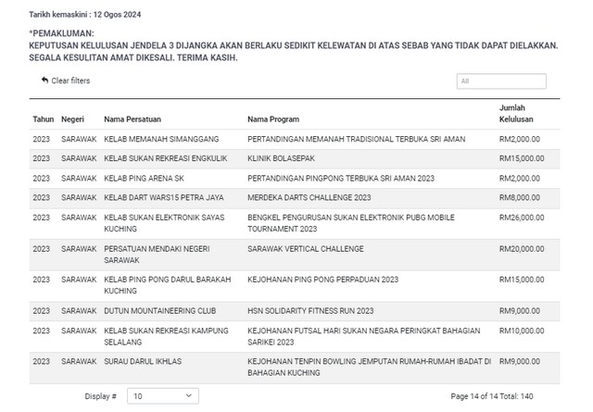Screen dimensions: 593x412
Task: Sort by the Tahun column header
Action: [x=43, y=119]
